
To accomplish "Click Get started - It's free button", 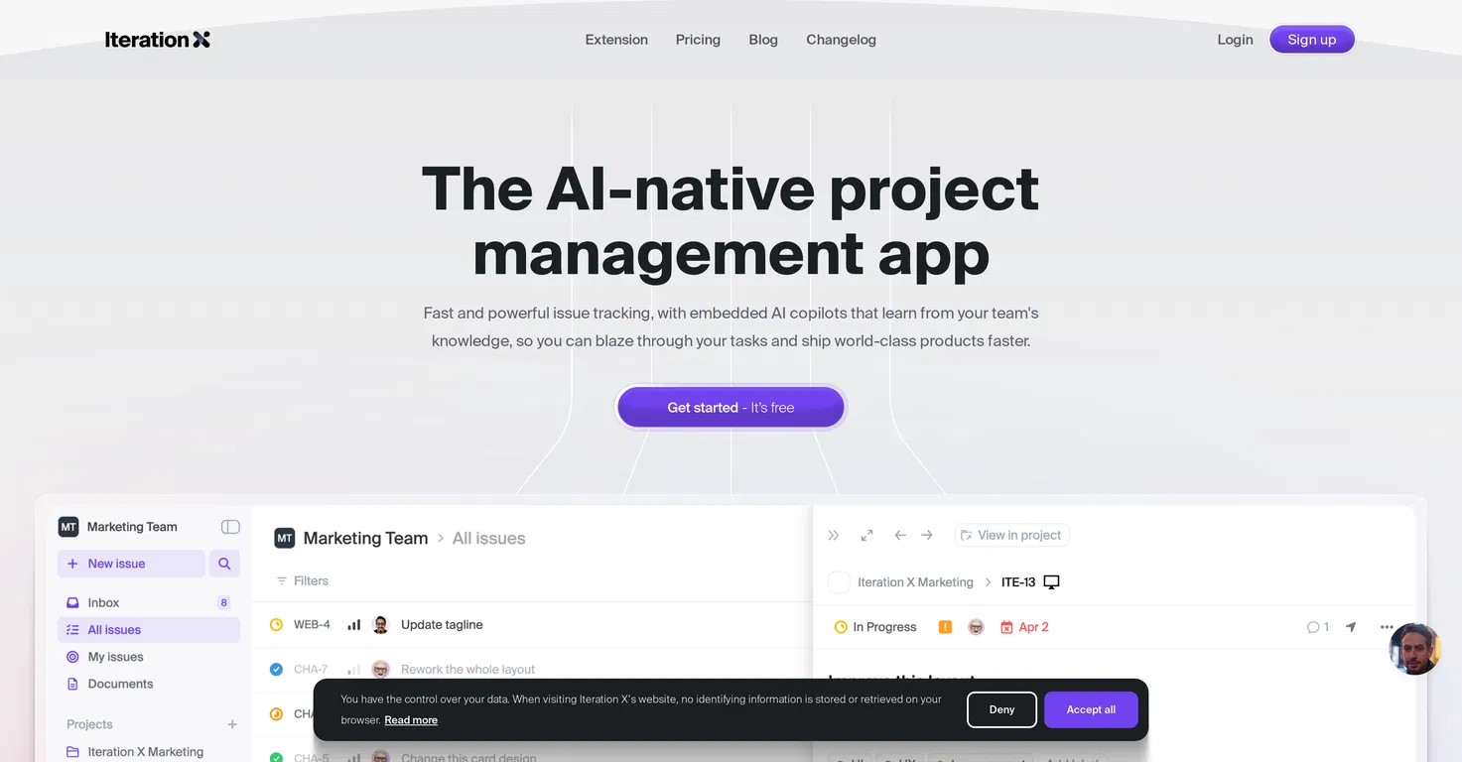I will coord(731,408).
